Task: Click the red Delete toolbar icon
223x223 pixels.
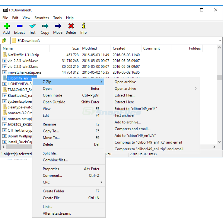Action: click(x=71, y=26)
